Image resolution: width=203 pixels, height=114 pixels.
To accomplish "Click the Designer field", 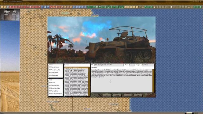I will (148, 65).
